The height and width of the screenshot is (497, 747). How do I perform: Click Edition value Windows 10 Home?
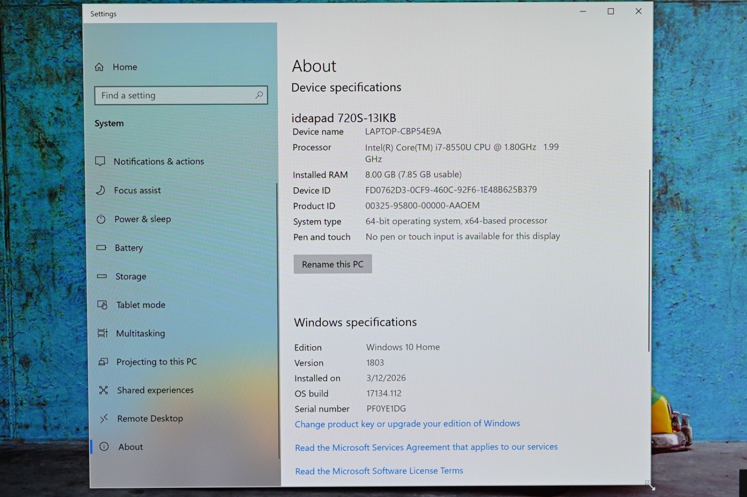tap(403, 347)
